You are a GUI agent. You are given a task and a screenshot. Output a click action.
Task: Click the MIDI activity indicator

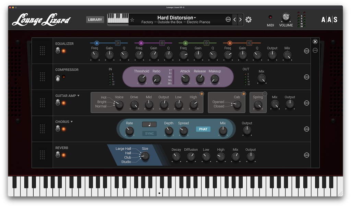[x=270, y=17]
